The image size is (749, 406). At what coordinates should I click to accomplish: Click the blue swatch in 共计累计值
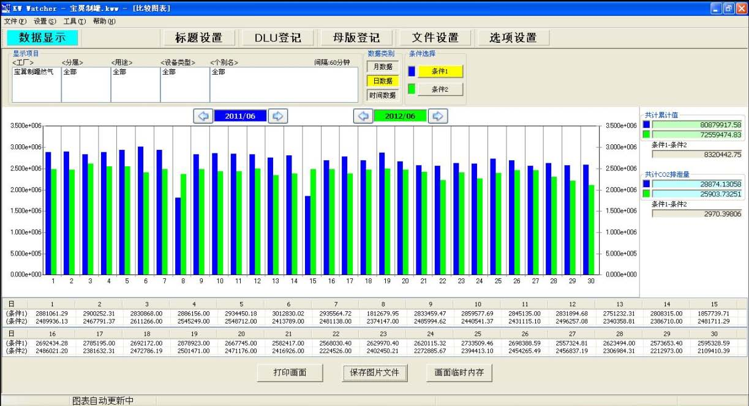[x=646, y=124]
